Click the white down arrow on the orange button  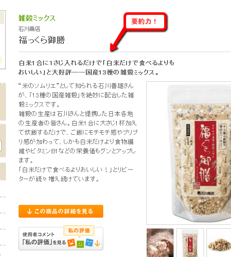pyautogui.click(x=29, y=211)
